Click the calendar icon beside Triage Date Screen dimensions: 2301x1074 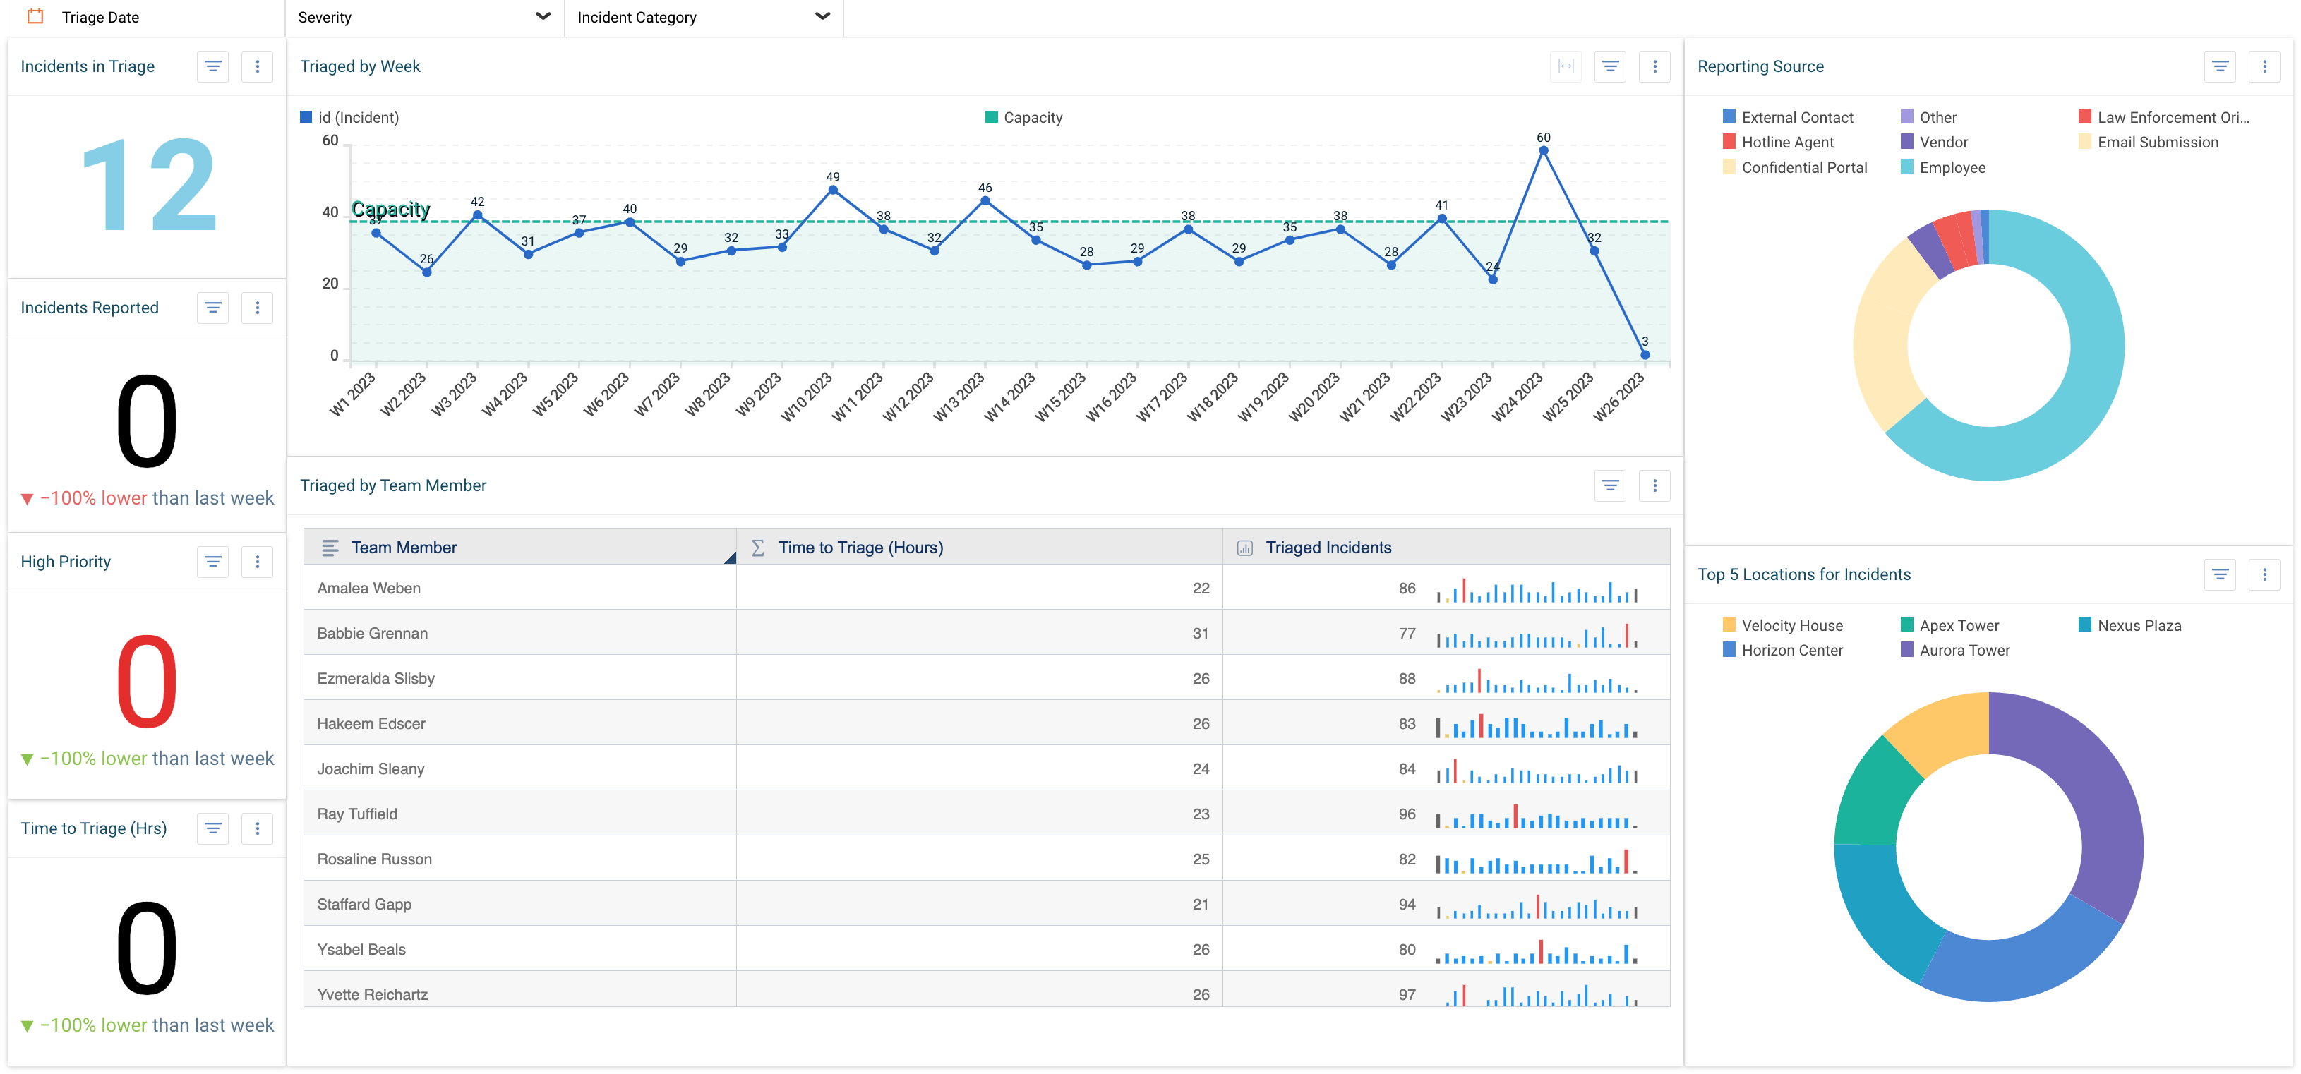click(35, 16)
